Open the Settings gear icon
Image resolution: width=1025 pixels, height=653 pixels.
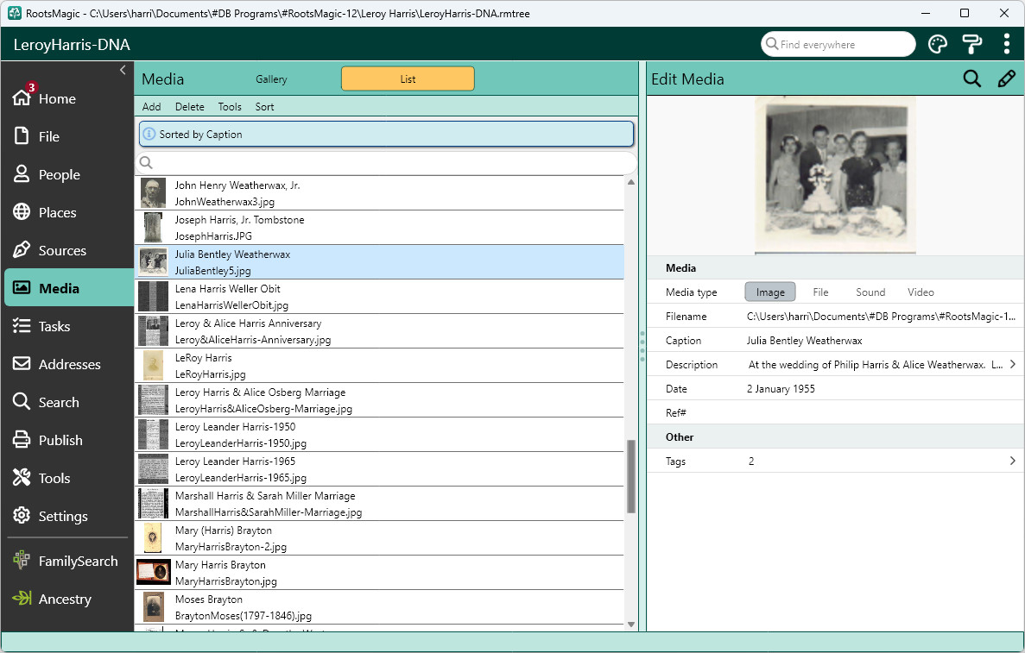(22, 515)
